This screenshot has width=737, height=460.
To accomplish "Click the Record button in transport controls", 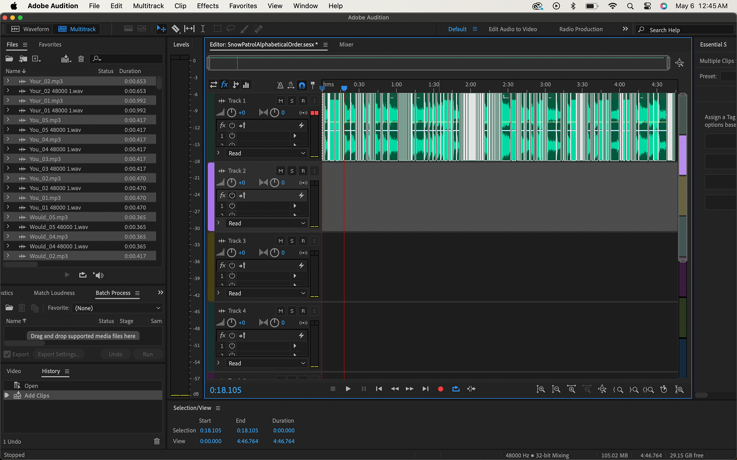I will pyautogui.click(x=440, y=389).
